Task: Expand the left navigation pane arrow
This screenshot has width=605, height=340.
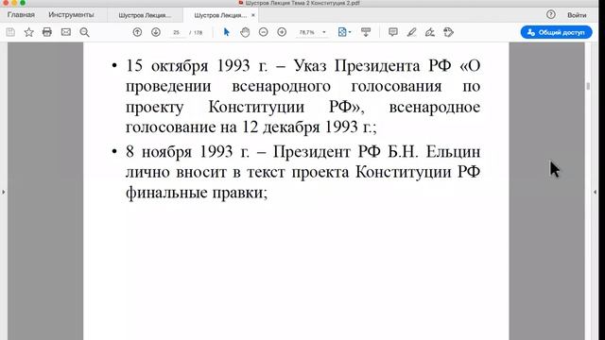Action: 4,192
